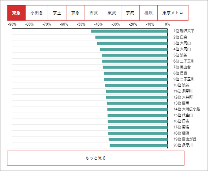Open the 東京メトロ tab

173,13
